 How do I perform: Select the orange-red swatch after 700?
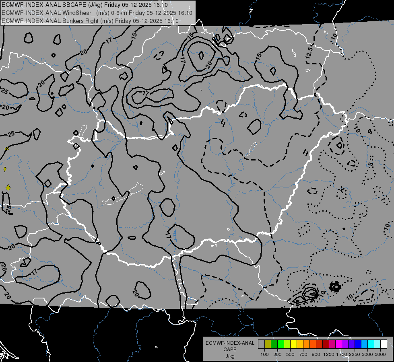tap(313, 344)
